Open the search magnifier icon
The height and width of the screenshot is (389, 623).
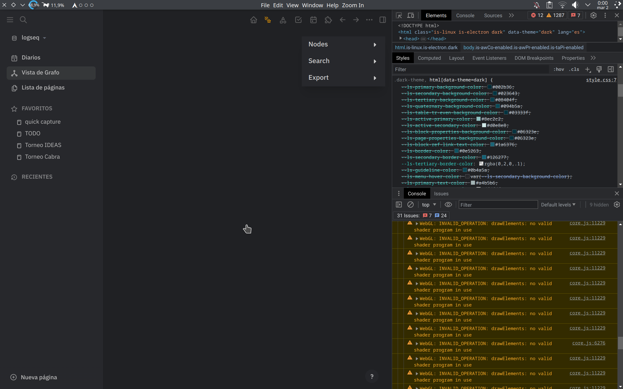23,20
